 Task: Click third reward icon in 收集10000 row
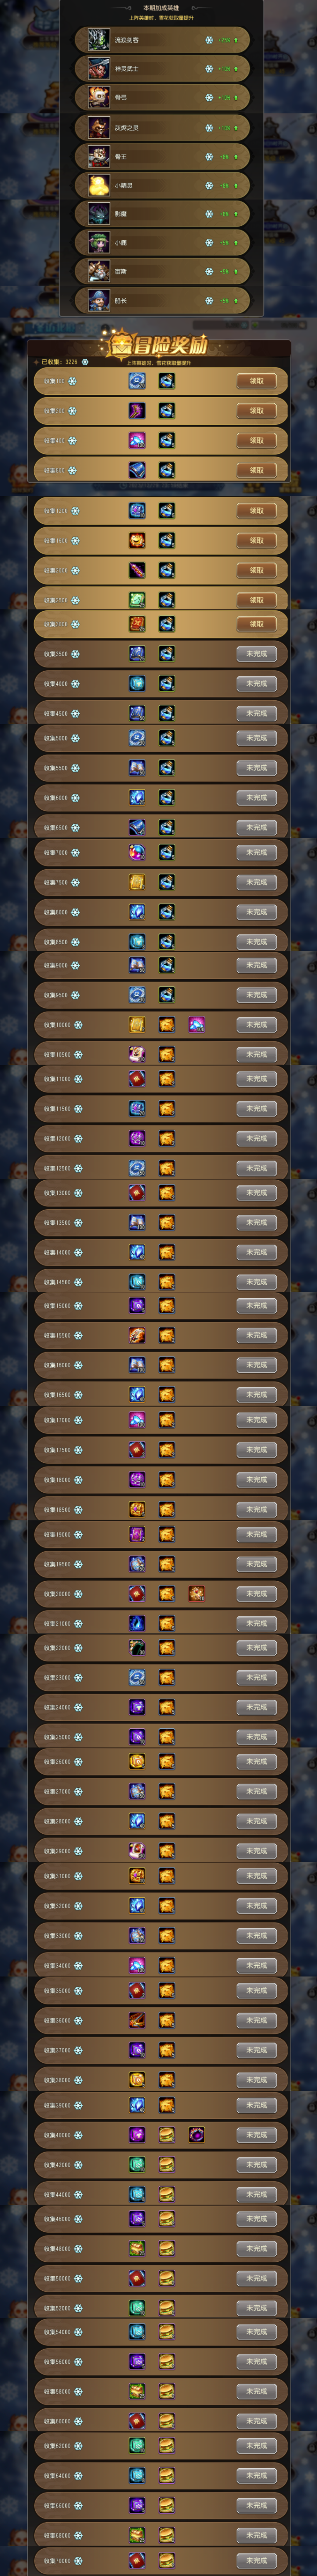point(196,1024)
